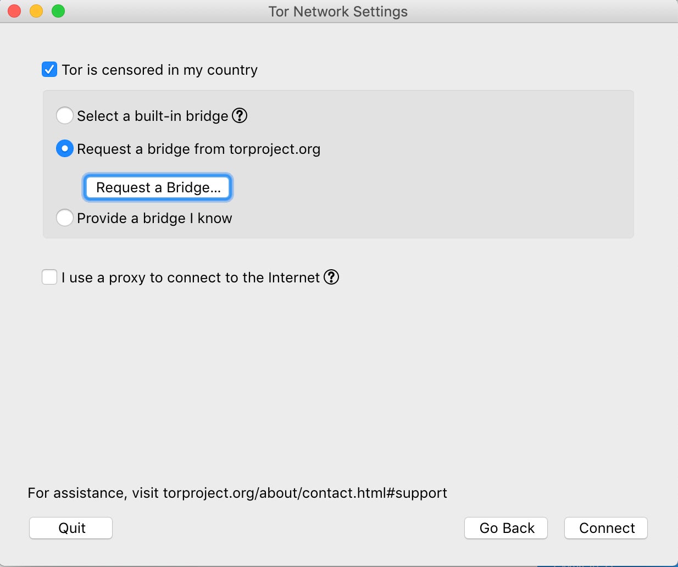Click the Connect button
678x567 pixels.
pos(606,528)
